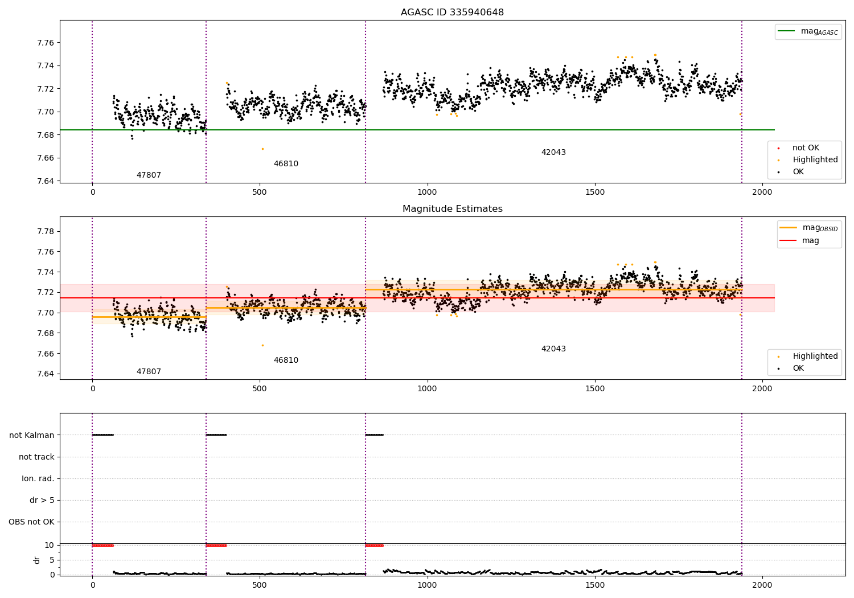Click the red 'mag' legend entry in middle plot
The width and height of the screenshot is (854, 598).
(810, 241)
